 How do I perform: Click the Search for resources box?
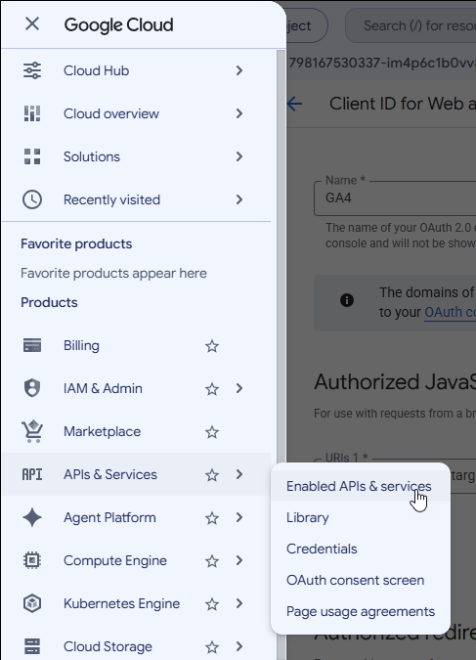click(411, 25)
